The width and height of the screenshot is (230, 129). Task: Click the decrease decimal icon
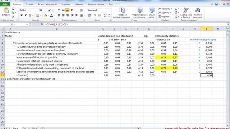(x=109, y=15)
